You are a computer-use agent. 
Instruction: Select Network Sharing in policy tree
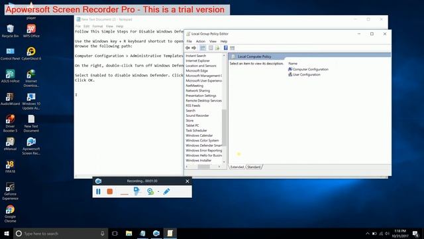197,90
